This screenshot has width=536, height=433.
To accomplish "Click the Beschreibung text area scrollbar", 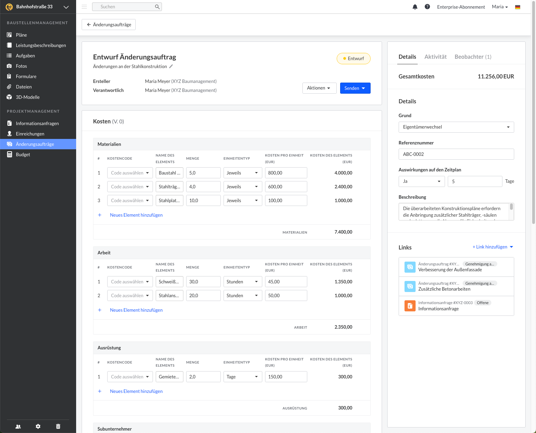I will point(511,208).
